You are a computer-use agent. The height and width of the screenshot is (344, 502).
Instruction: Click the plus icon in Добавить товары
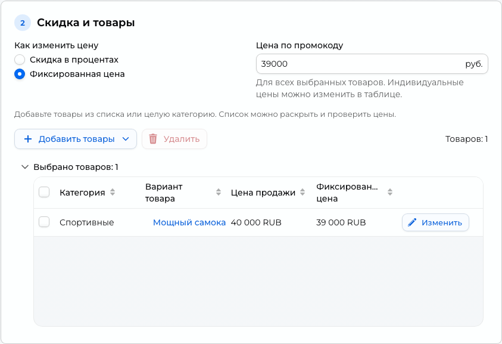pos(28,139)
